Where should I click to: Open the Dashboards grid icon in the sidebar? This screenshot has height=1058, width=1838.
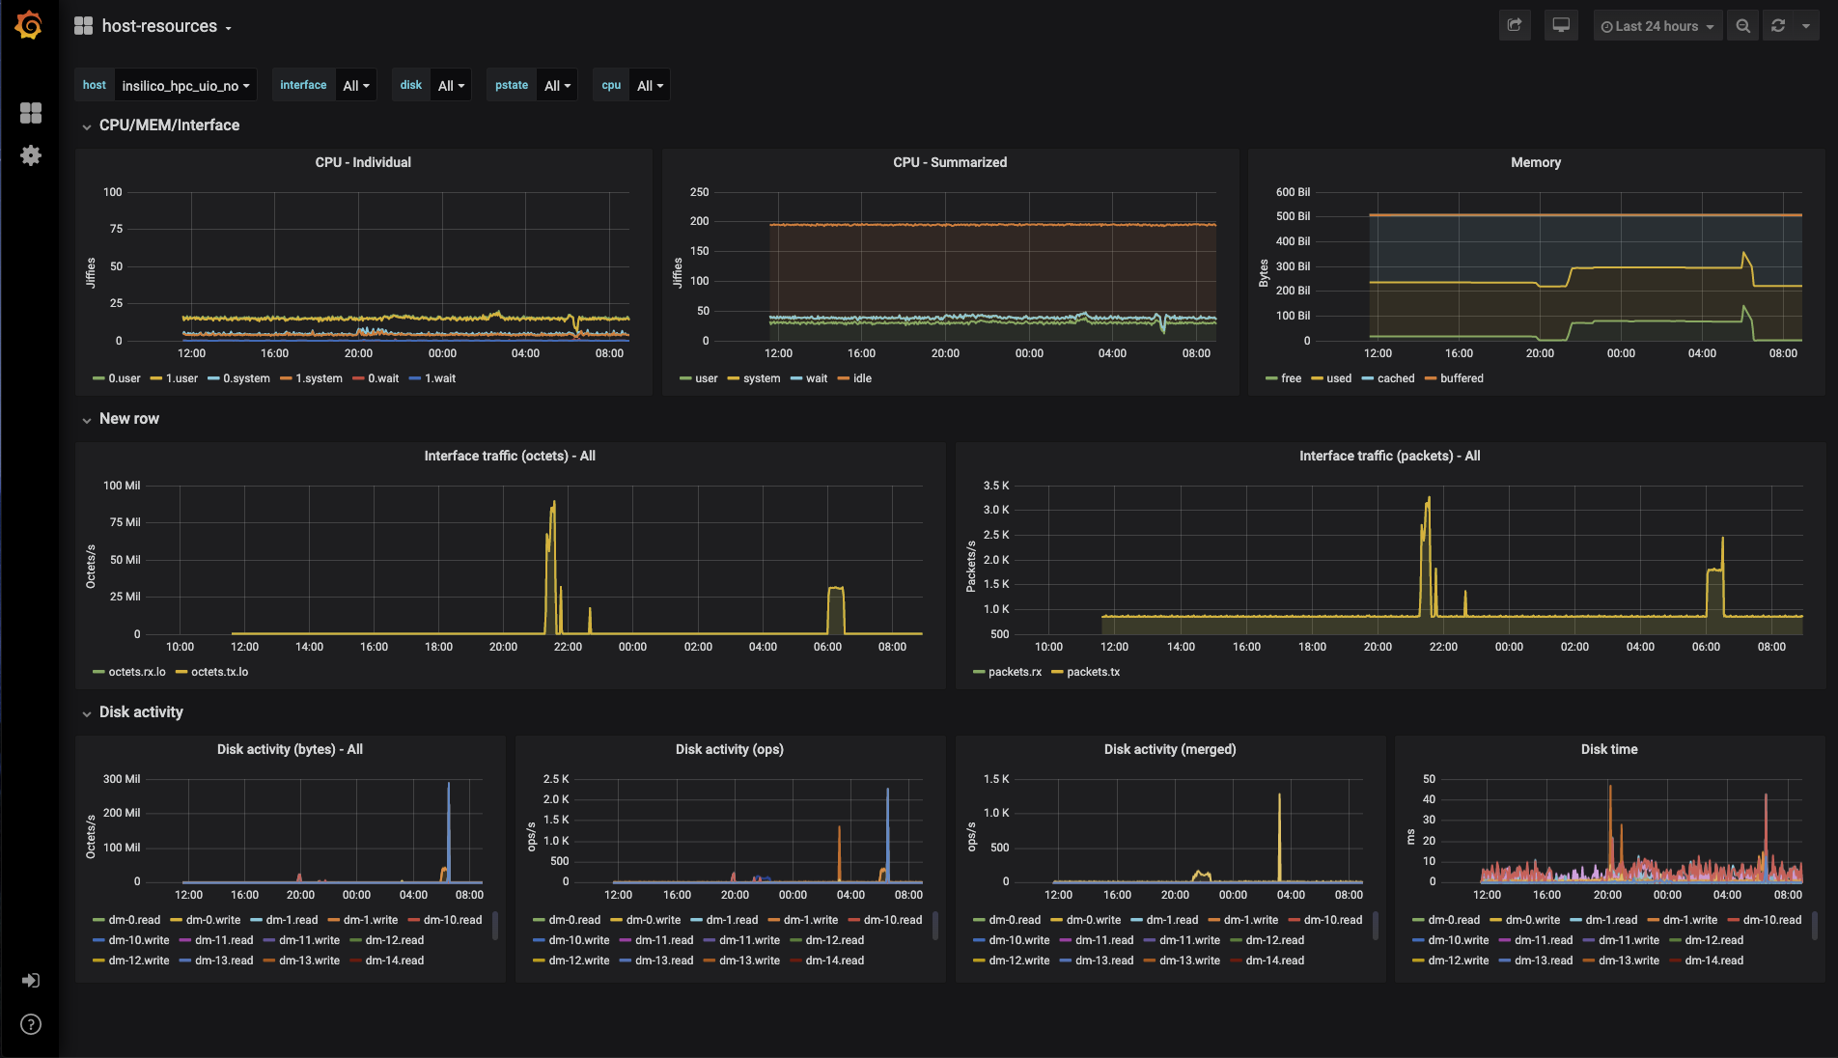pos(31,113)
